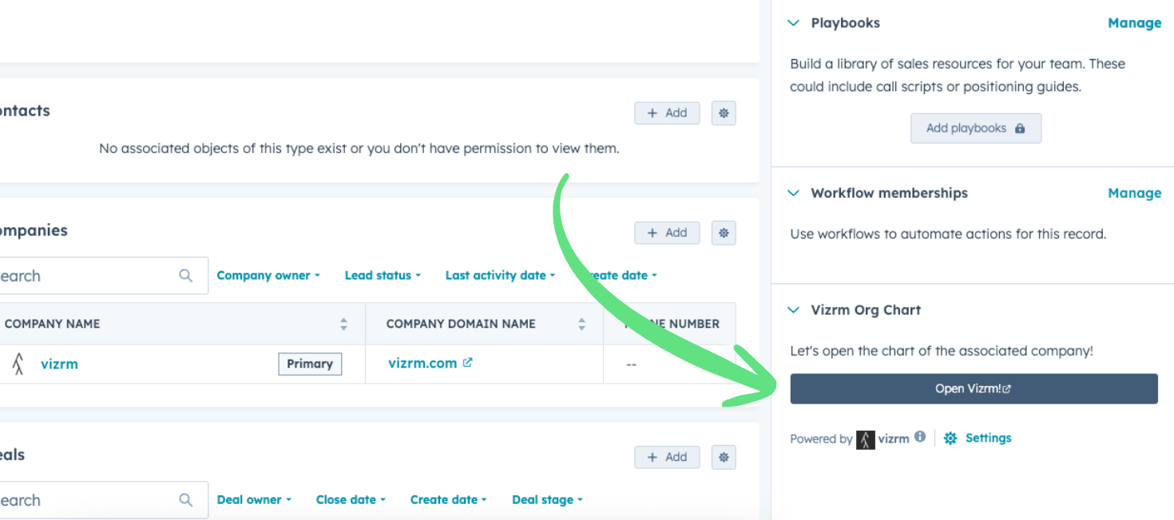Open Deal owner filter dropdown
This screenshot has width=1174, height=520.
(x=254, y=500)
